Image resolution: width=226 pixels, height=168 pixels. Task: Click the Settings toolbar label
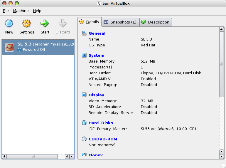click(x=27, y=32)
